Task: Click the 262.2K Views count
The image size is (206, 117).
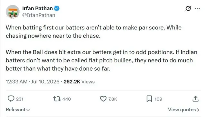Action: click(x=79, y=82)
